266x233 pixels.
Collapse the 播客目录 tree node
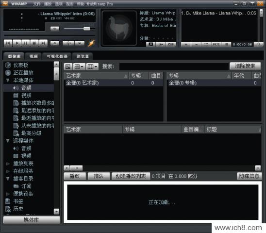[x=8, y=179]
